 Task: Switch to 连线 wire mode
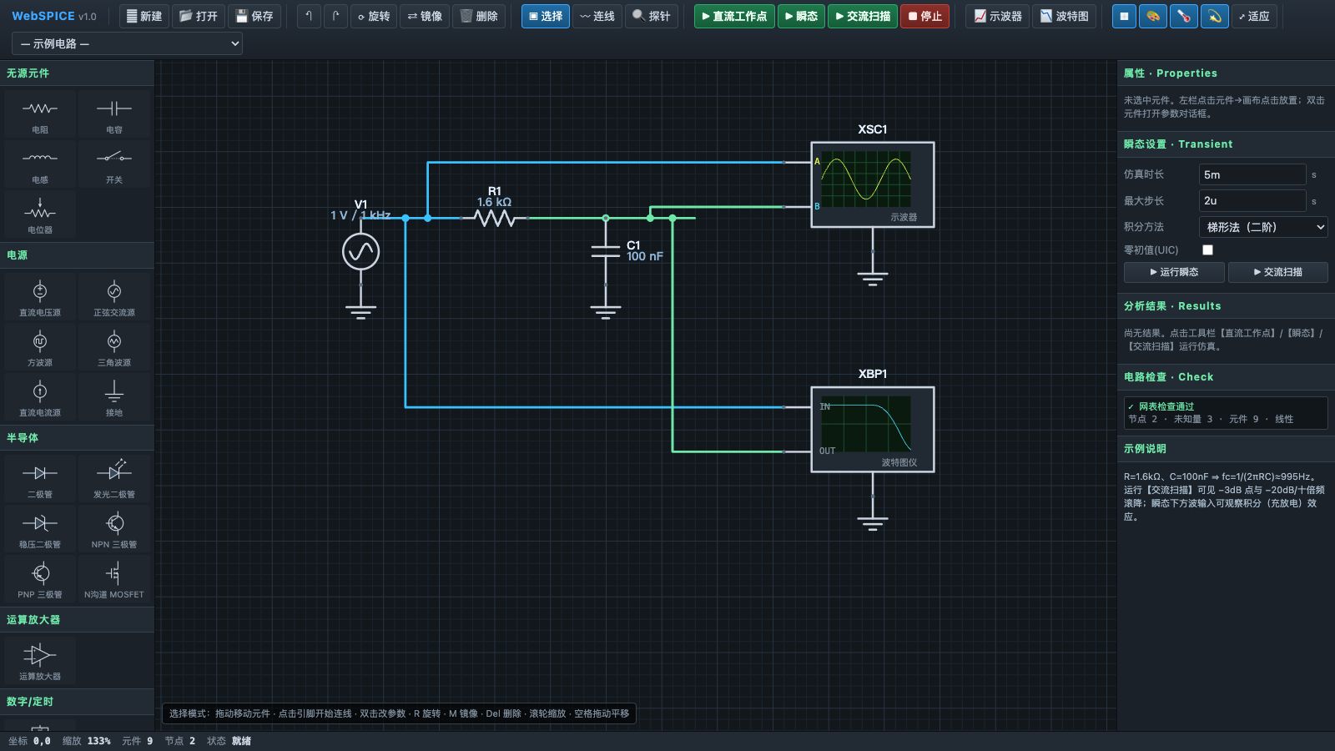[x=597, y=16]
